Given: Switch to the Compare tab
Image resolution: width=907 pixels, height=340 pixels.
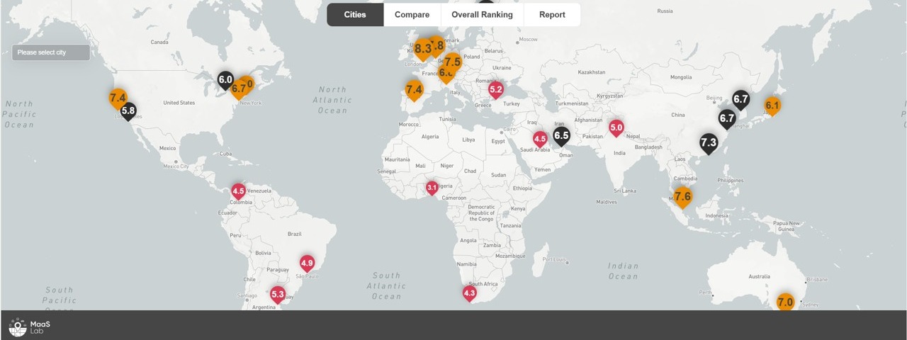Looking at the screenshot, I should (412, 15).
